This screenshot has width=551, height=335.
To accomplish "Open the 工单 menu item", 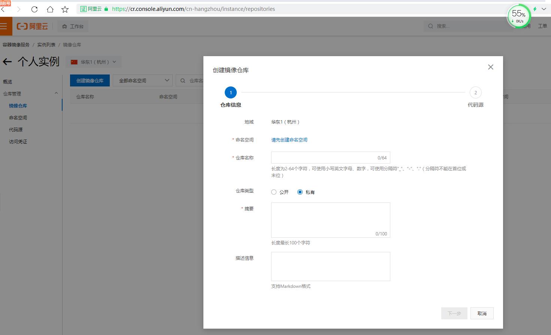I will pyautogui.click(x=542, y=26).
